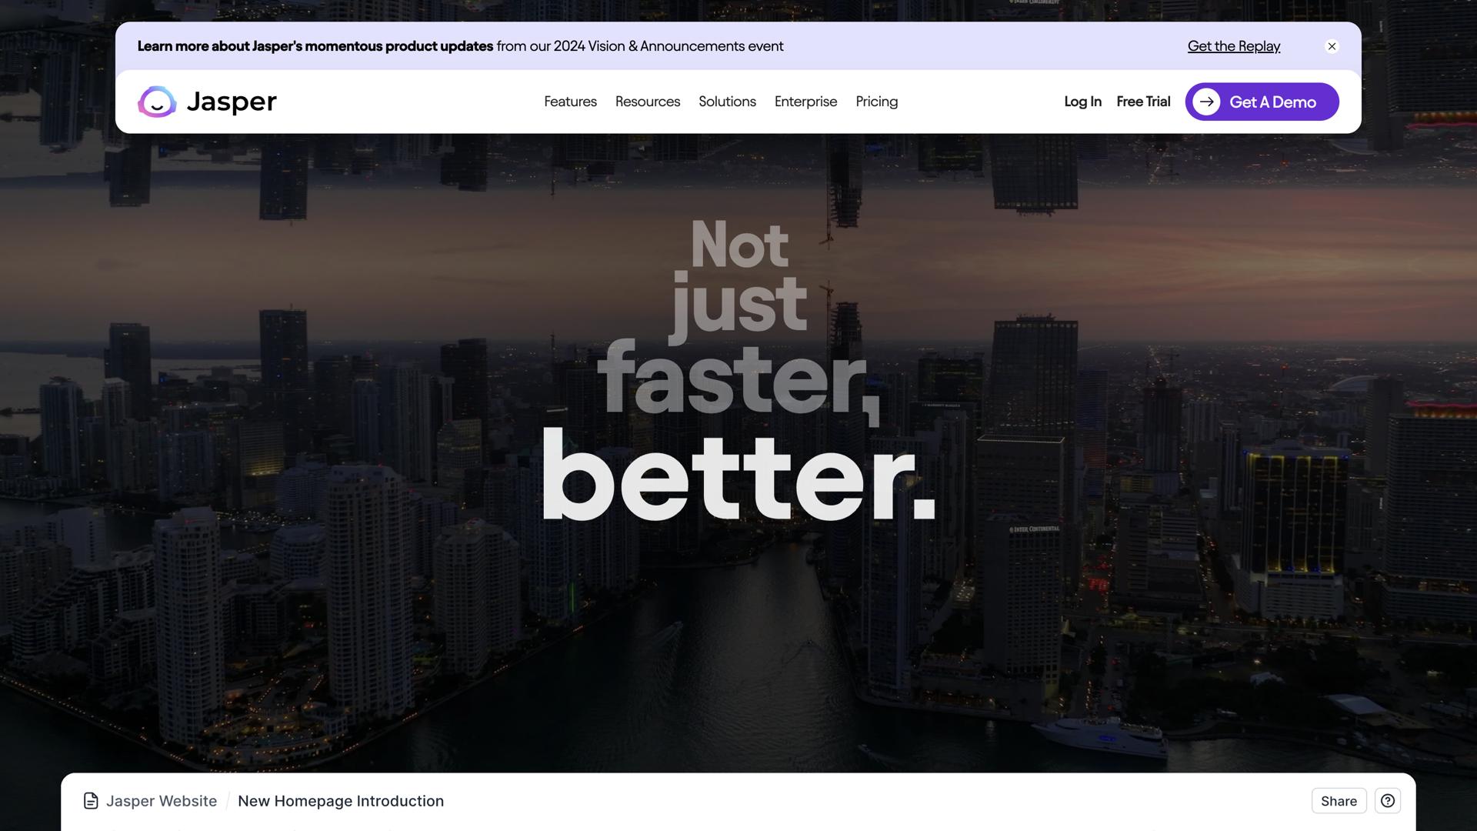Screen dimensions: 1477x831
Task: Click the bold product updates banner text
Action: pos(315,46)
